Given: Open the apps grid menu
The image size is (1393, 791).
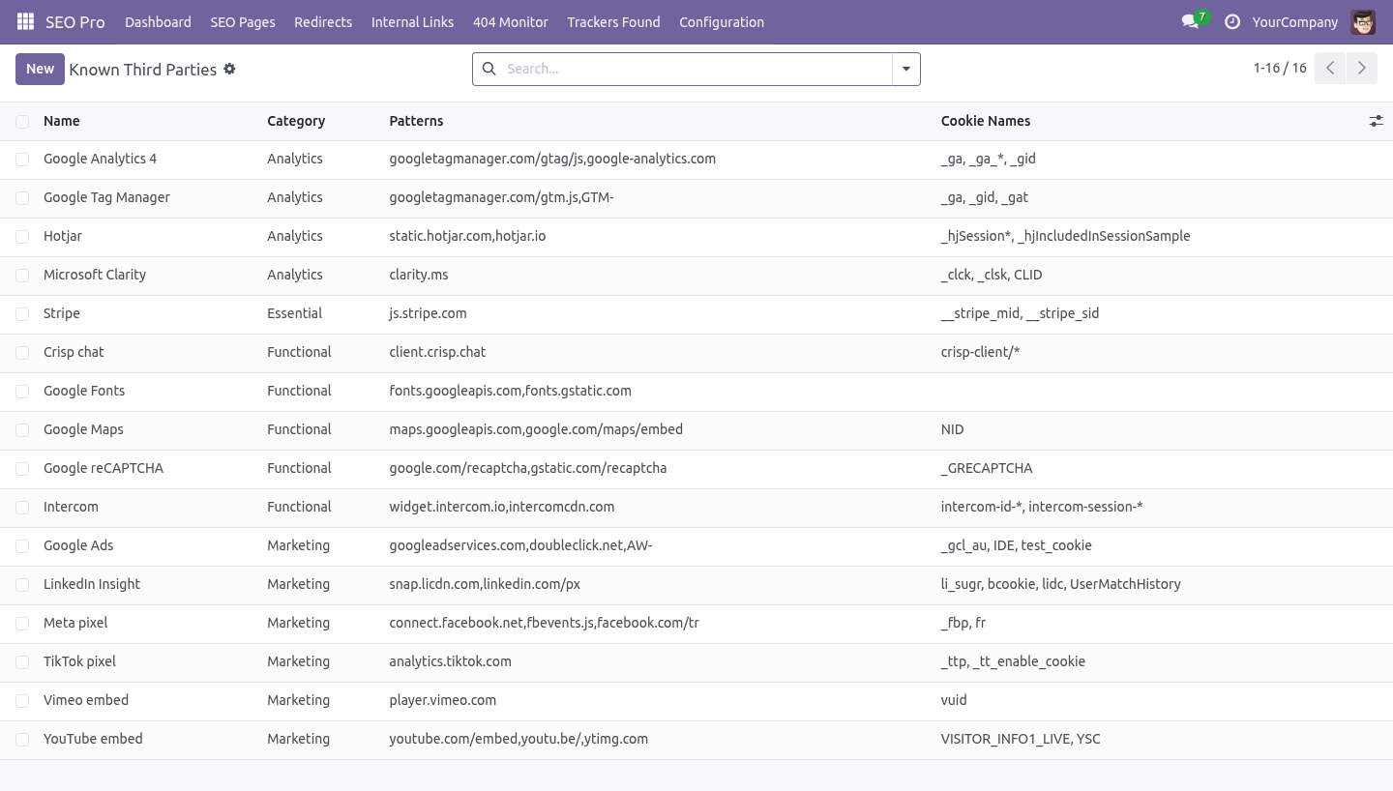Looking at the screenshot, I should click(x=26, y=21).
